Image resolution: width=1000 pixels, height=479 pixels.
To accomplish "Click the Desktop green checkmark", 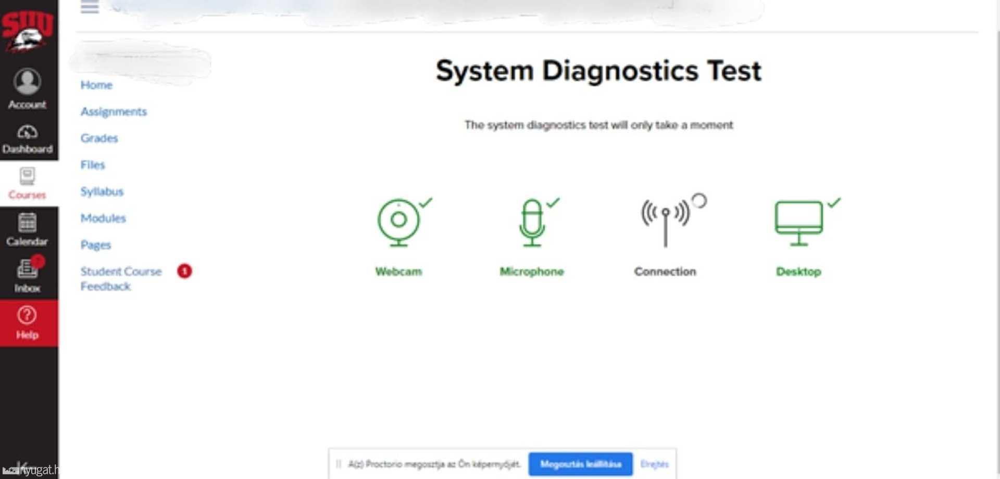I will click(834, 202).
